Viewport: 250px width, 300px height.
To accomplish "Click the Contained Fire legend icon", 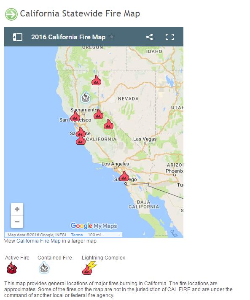I will pyautogui.click(x=44, y=268).
